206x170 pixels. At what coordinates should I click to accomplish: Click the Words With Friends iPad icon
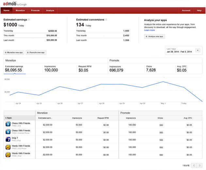(x=8, y=155)
